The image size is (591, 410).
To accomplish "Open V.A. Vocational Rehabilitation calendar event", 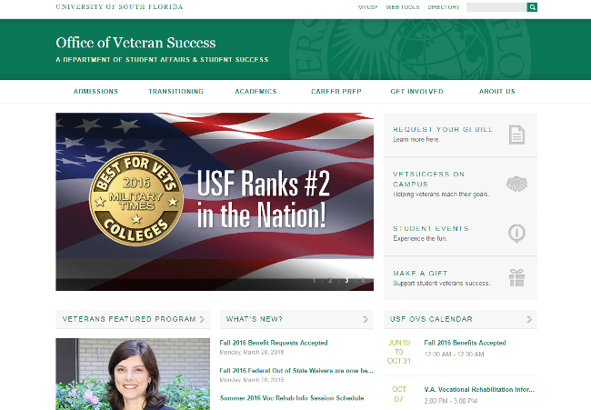I will [x=479, y=390].
